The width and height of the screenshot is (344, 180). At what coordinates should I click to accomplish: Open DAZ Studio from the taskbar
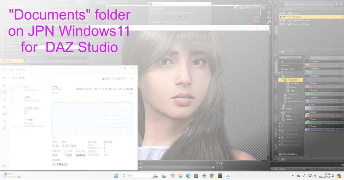(x=220, y=176)
